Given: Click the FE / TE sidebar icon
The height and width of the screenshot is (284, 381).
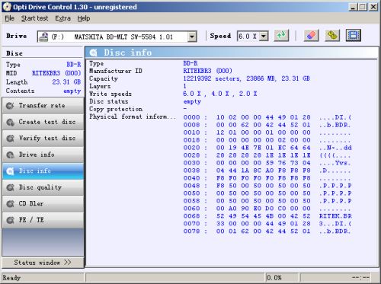Looking at the screenshot, I should 10,220.
